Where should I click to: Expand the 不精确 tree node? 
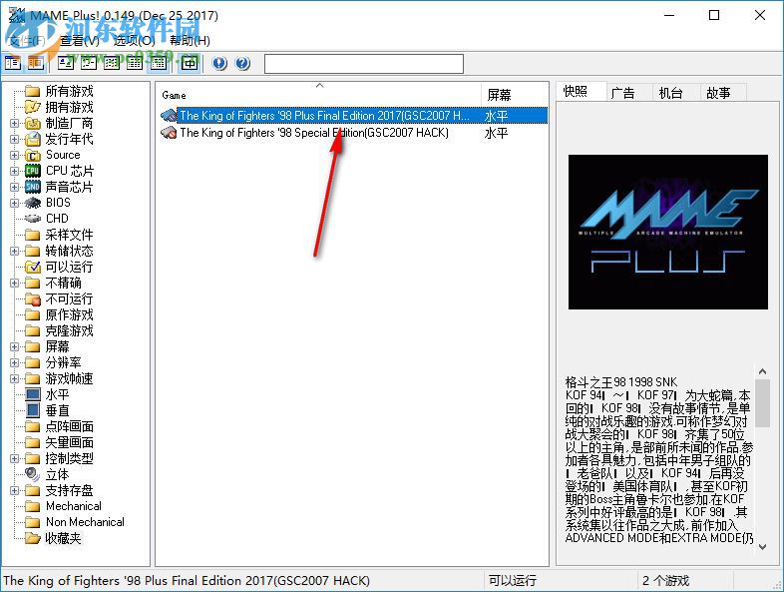pyautogui.click(x=14, y=283)
